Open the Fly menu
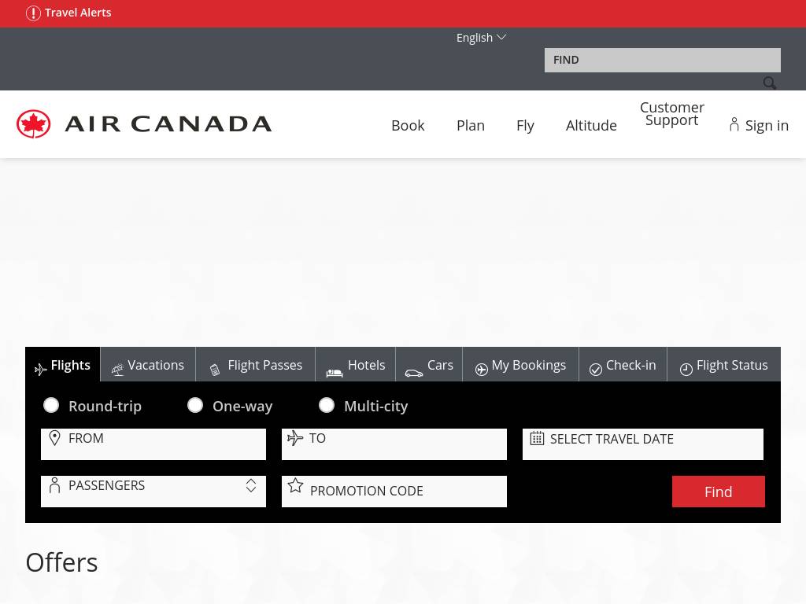Screen dimensions: 806x604 click(525, 125)
